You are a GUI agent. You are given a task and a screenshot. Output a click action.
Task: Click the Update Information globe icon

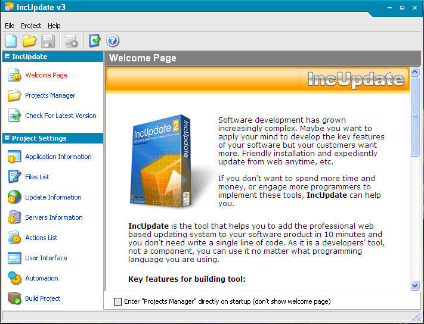(x=14, y=197)
